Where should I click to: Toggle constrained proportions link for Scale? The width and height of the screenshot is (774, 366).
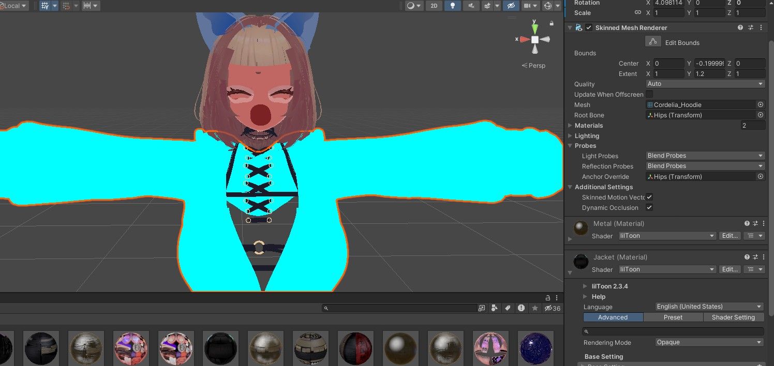638,13
